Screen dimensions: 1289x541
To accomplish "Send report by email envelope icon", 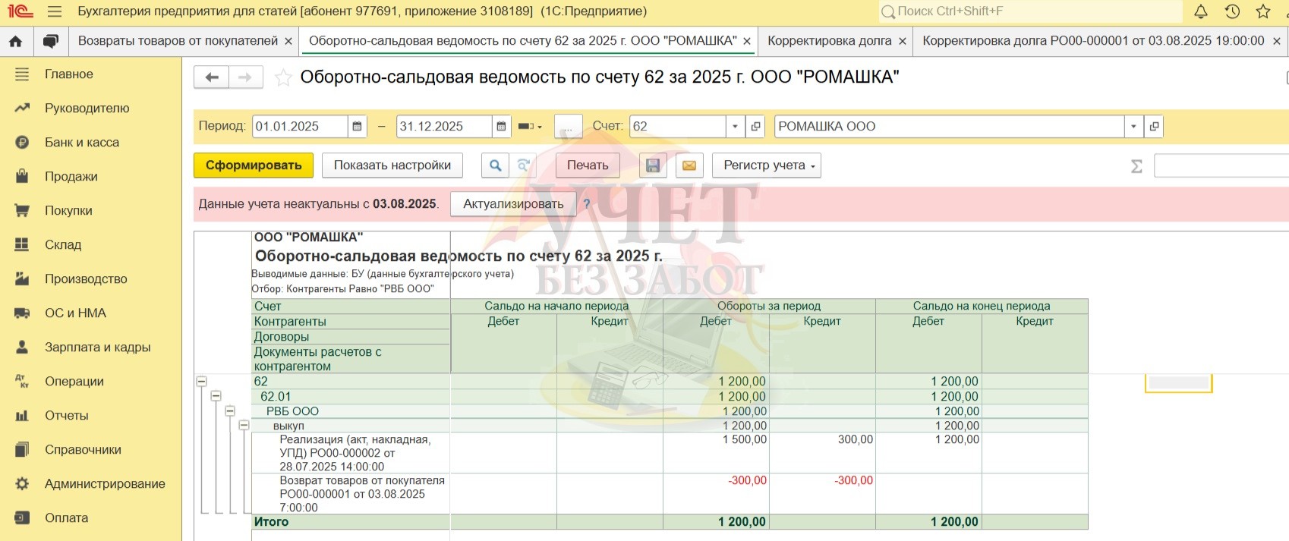I will coord(689,165).
